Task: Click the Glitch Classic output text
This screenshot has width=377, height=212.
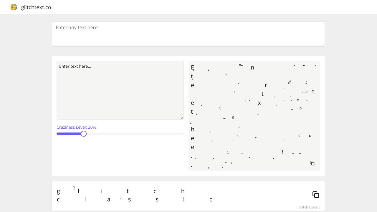Action: click(x=133, y=195)
